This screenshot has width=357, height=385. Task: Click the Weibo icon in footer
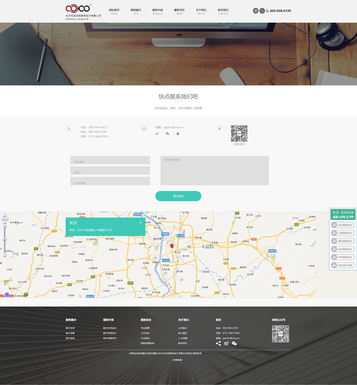tap(226, 343)
